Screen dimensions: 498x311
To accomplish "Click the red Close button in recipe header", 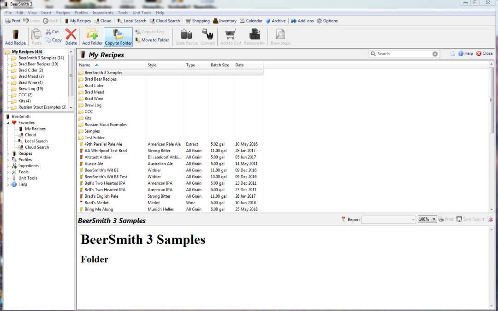I will pyautogui.click(x=484, y=53).
